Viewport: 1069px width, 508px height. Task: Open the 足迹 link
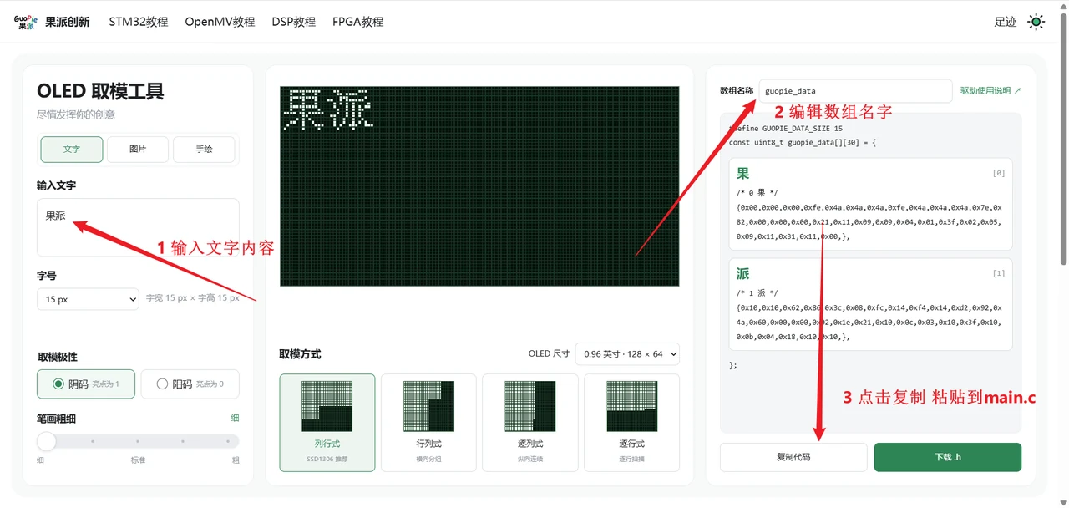[1006, 22]
